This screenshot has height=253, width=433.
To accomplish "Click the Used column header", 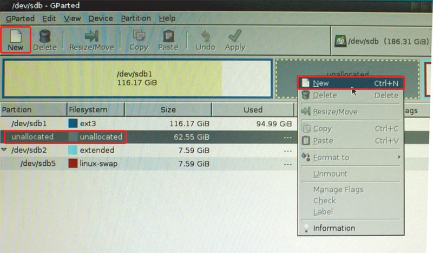I will (x=253, y=110).
